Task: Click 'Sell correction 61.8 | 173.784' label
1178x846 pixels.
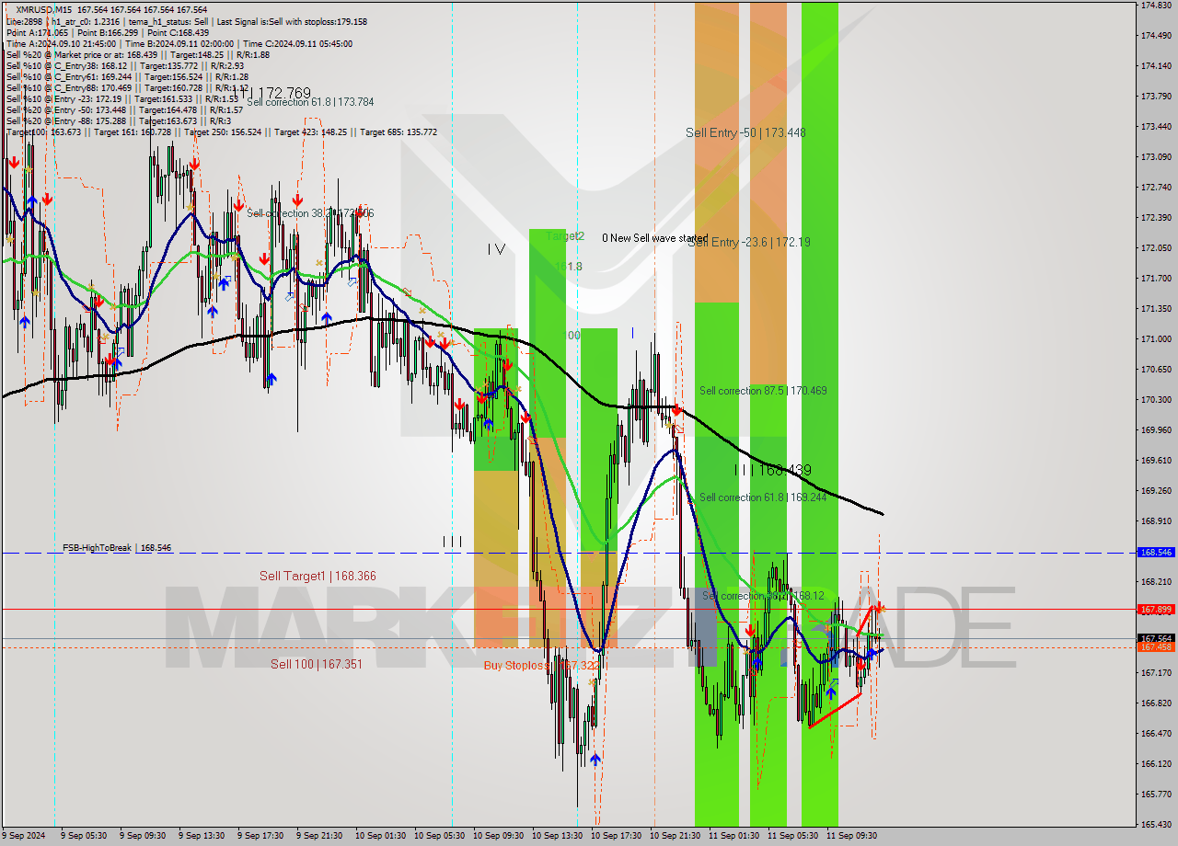Action: pos(310,102)
